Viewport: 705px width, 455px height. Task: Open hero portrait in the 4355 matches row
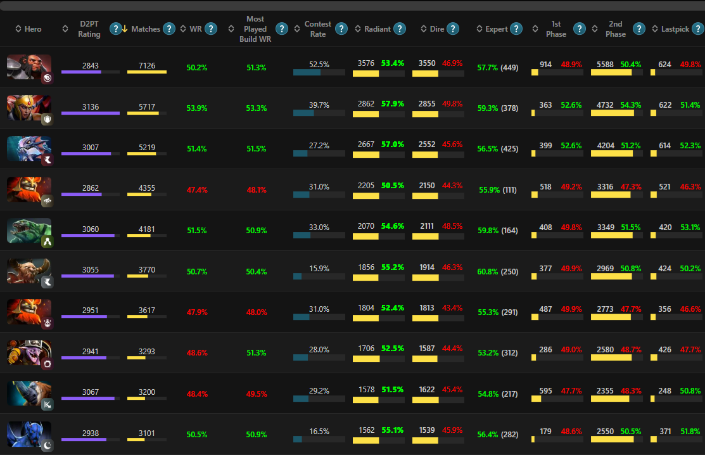(29, 189)
